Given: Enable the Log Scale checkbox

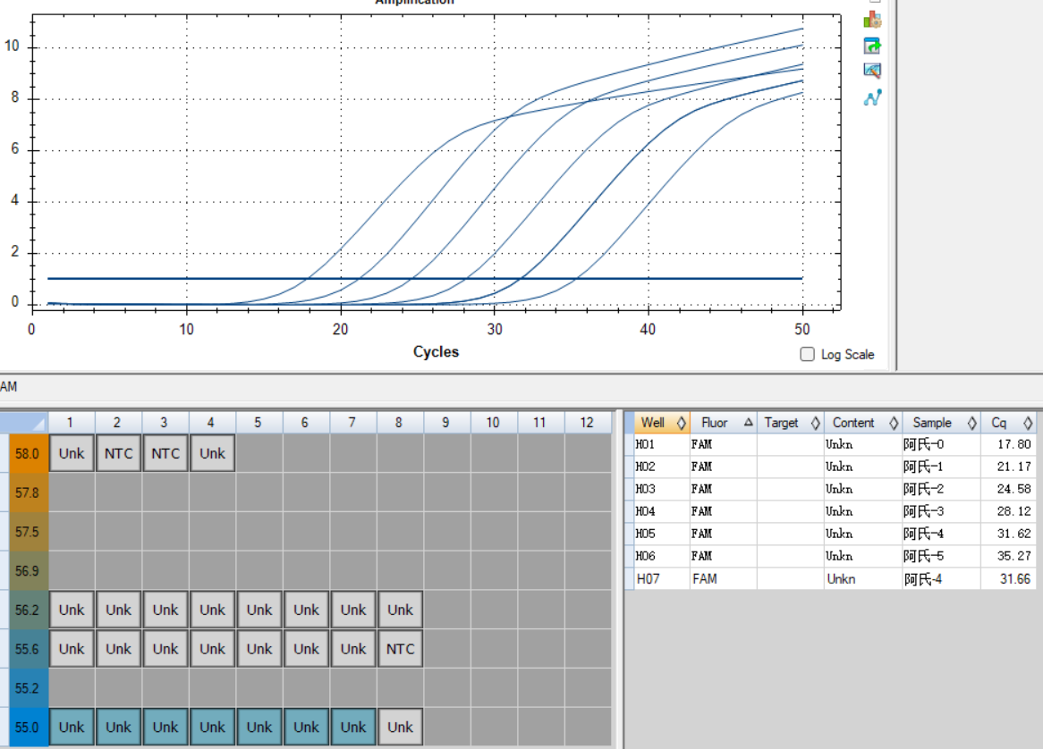Looking at the screenshot, I should click(807, 354).
